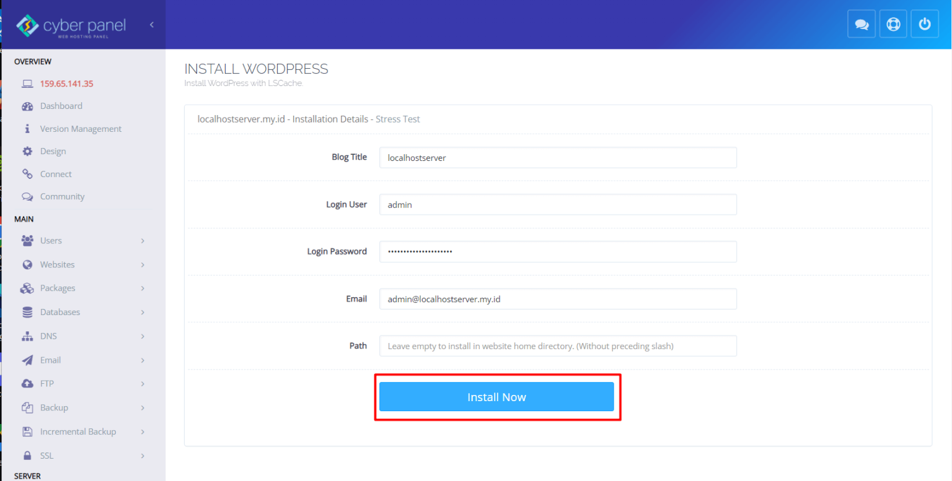Click the Design gear icon

[27, 151]
